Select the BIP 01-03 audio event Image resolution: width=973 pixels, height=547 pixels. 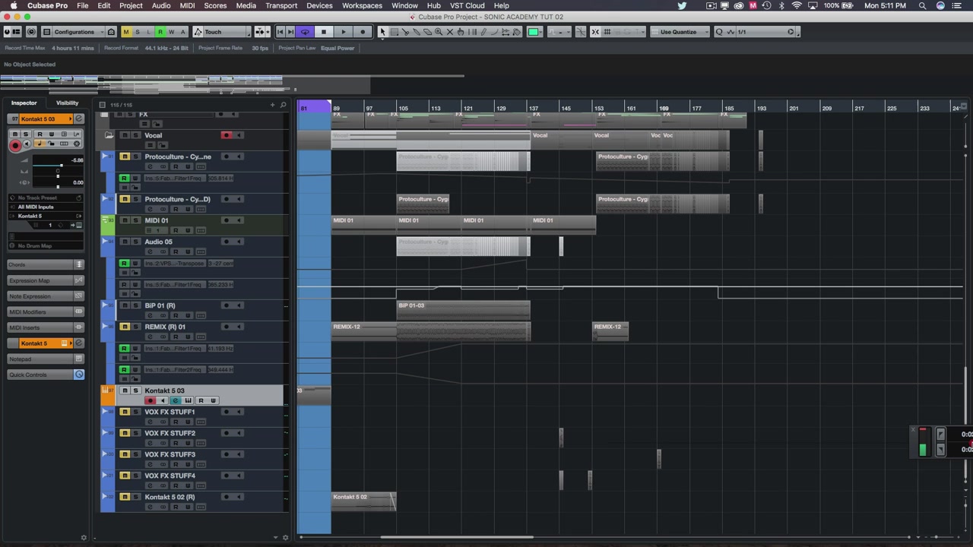coord(463,310)
